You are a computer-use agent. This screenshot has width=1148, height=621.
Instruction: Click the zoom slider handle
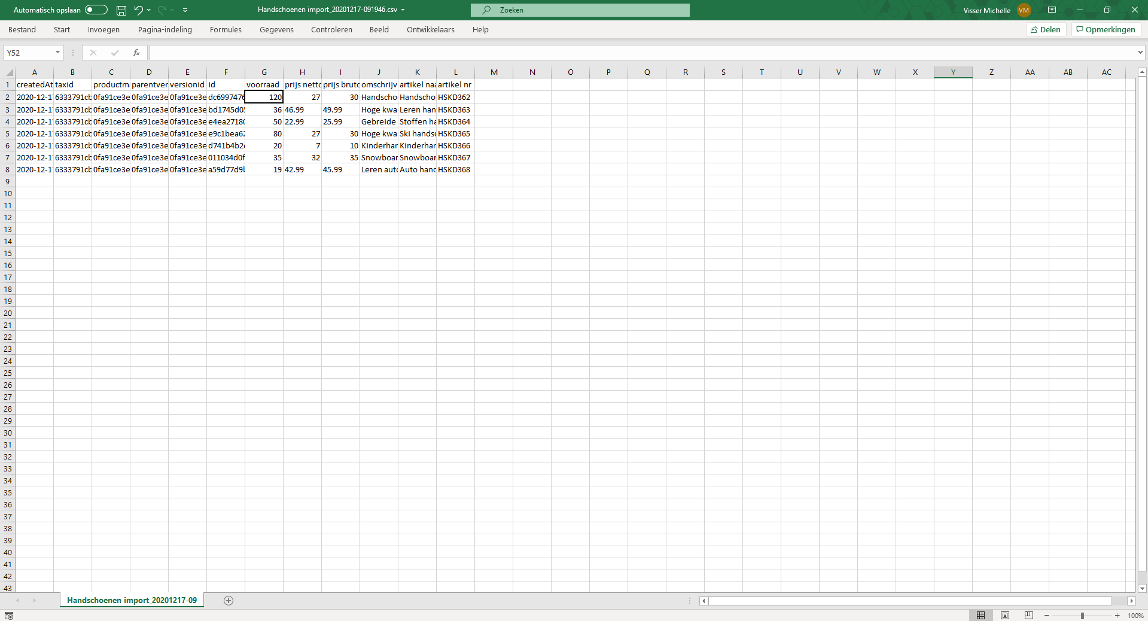pyautogui.click(x=1082, y=616)
